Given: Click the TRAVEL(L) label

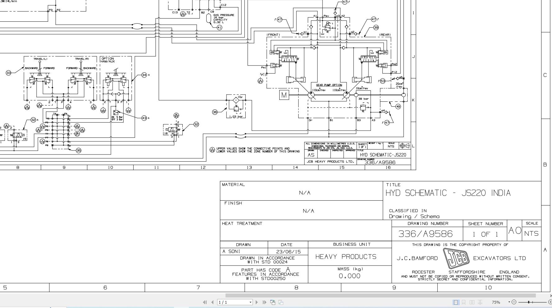Looking at the screenshot, I should (x=40, y=59).
